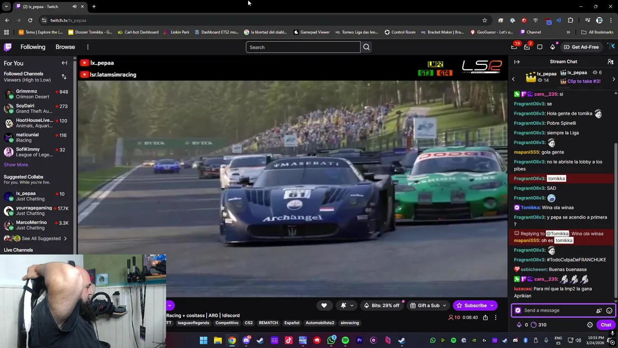618x348 pixels.
Task: Click Show More followed channels
Action: click(16, 165)
